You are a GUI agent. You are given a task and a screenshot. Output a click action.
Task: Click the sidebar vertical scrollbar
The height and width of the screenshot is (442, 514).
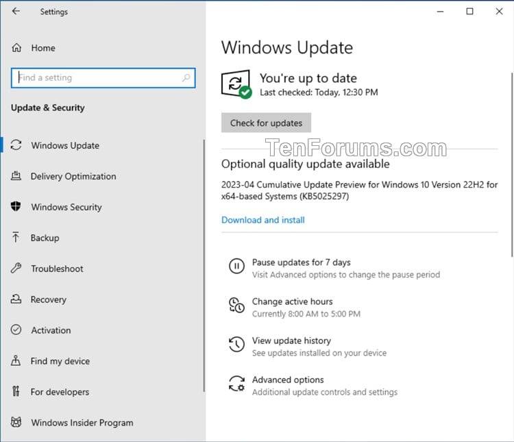pos(204,266)
